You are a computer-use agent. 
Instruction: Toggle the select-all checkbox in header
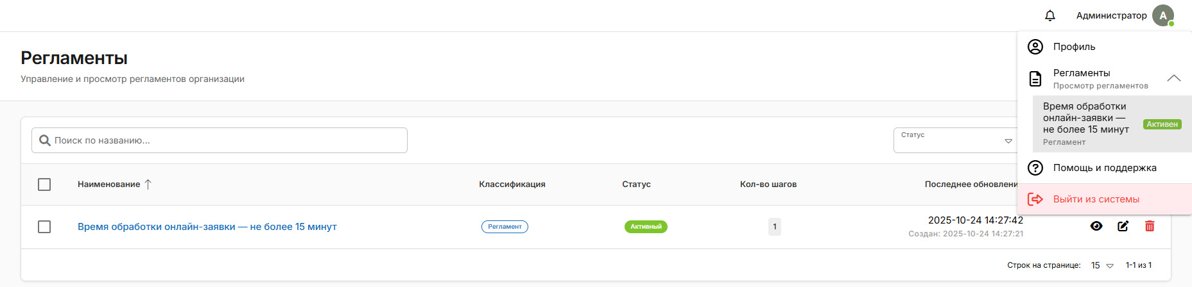[x=44, y=184]
